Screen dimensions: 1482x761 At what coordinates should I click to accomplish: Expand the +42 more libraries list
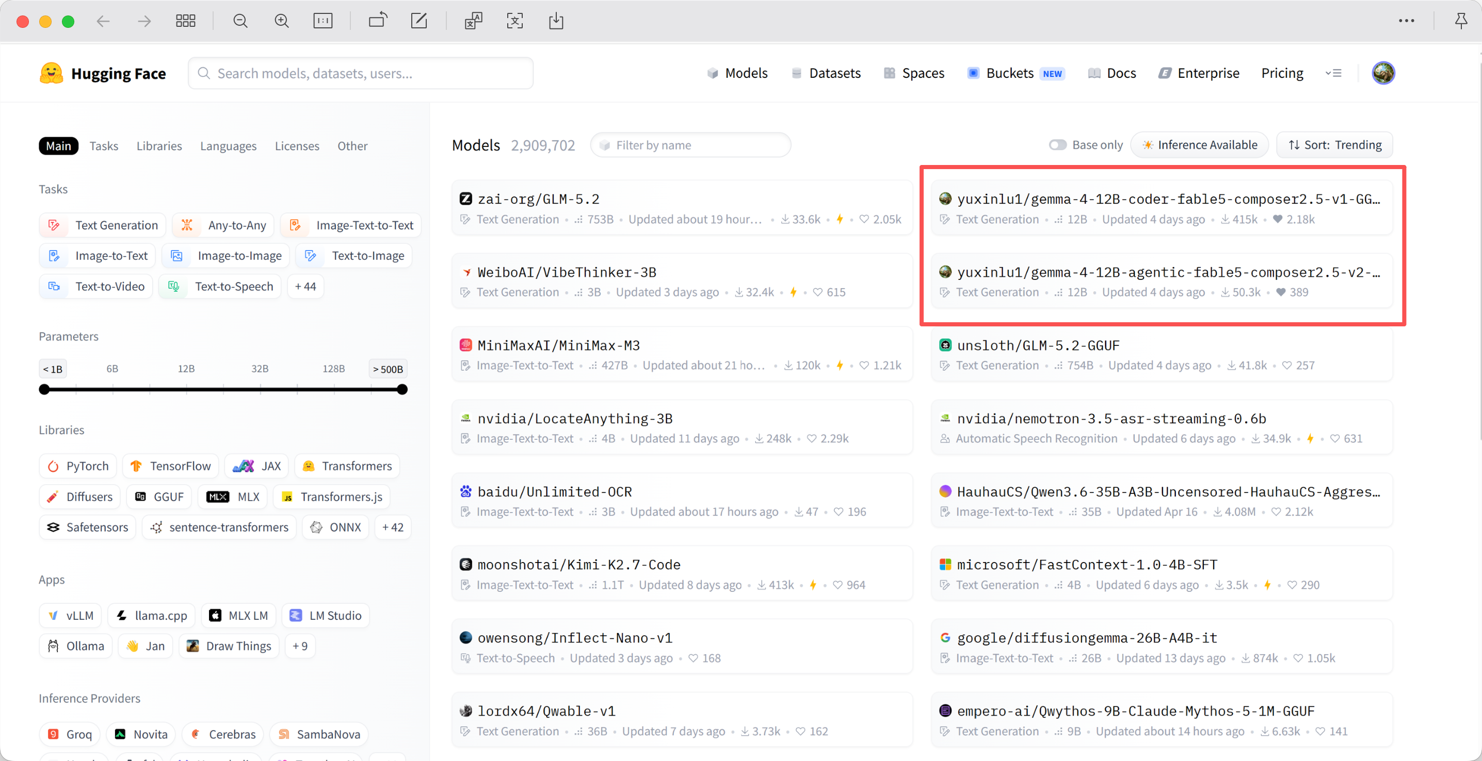point(393,527)
